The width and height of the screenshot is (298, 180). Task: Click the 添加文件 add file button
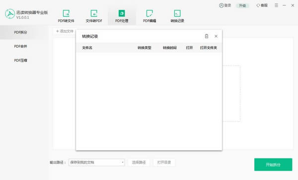click(x=65, y=31)
